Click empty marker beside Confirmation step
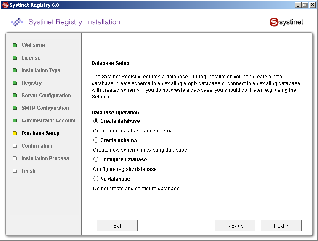 15,146
